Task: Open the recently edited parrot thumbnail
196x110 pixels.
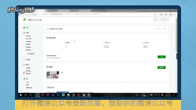Action: coord(53,75)
